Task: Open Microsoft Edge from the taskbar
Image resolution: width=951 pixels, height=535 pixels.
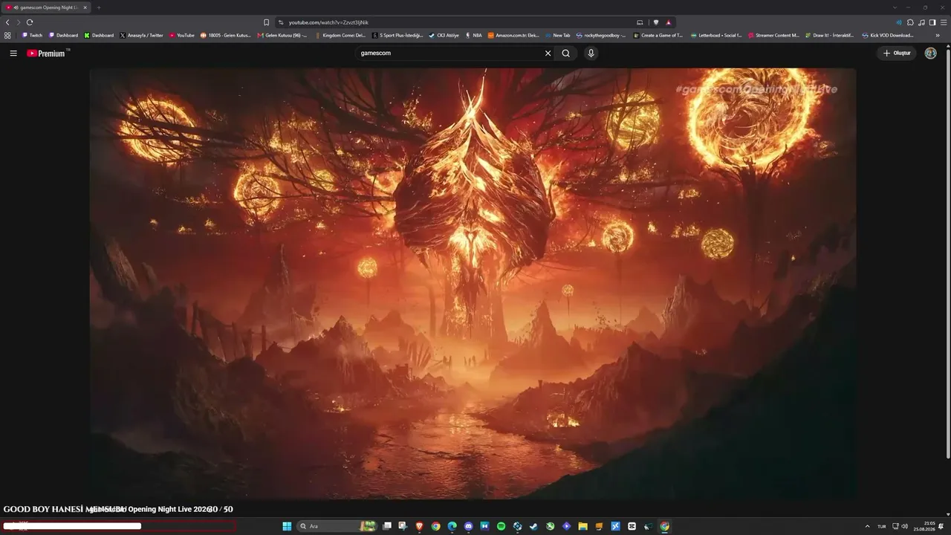Action: pyautogui.click(x=452, y=526)
